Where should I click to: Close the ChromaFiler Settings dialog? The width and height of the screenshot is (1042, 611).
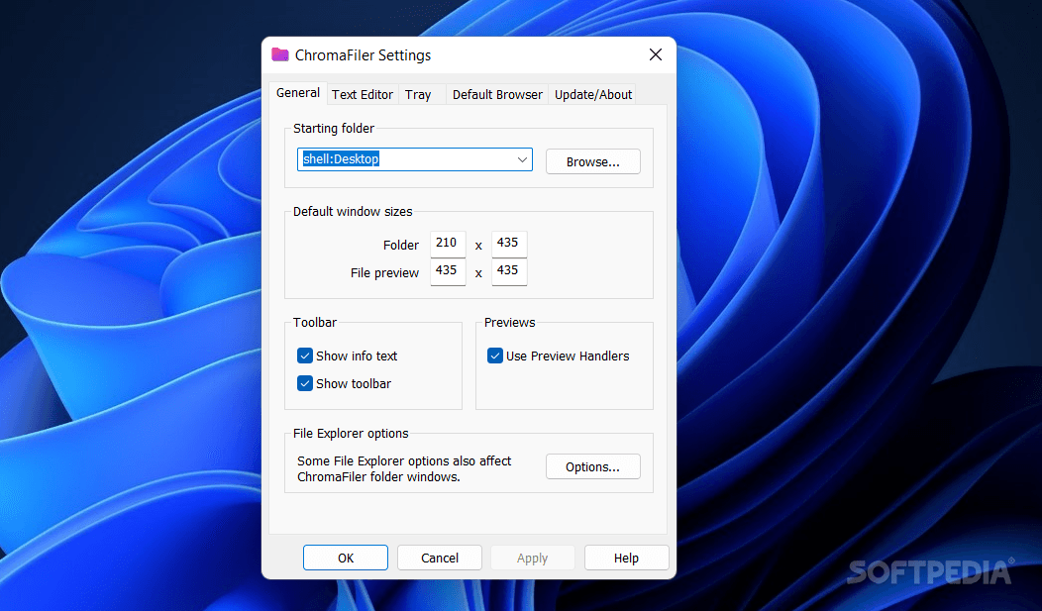click(x=656, y=54)
